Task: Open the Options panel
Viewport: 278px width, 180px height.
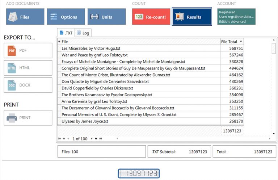Action: click(x=66, y=17)
